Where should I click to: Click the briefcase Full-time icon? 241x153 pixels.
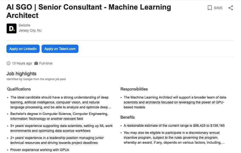[x=36, y=63]
